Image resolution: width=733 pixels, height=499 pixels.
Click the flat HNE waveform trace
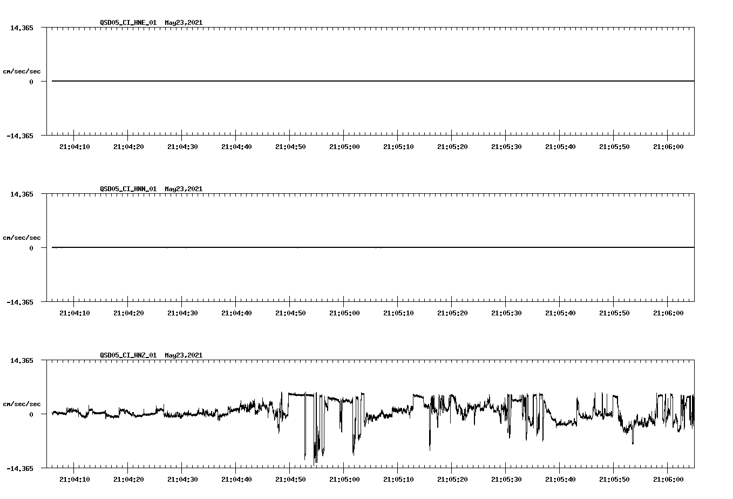(x=324, y=81)
